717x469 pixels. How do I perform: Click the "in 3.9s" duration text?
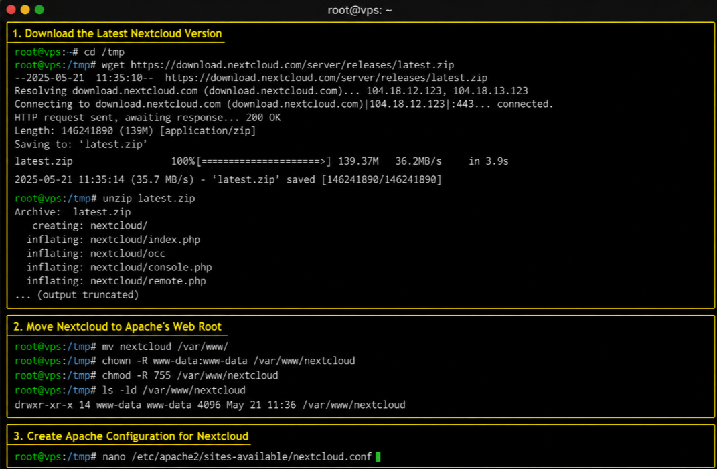click(488, 161)
